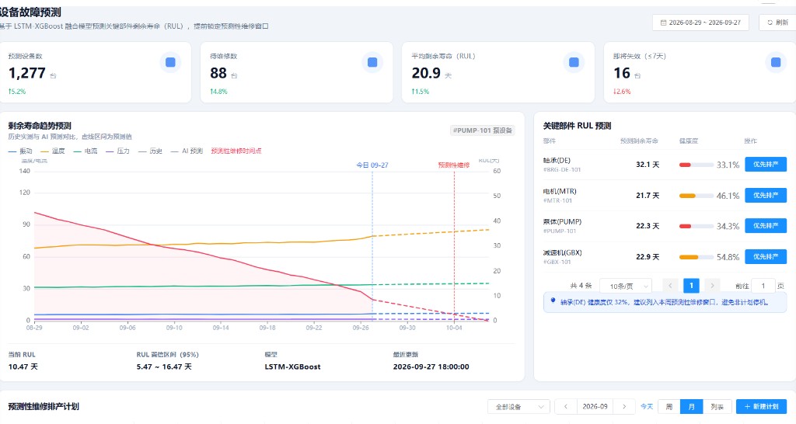The height and width of the screenshot is (424, 796).
Task: Switch schedule view to 列表
Action: tap(717, 407)
